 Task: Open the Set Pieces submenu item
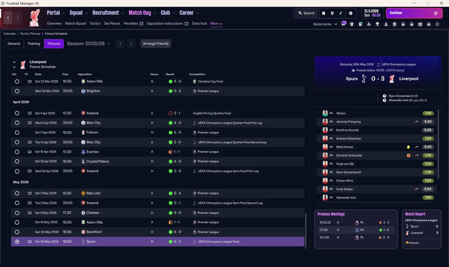point(112,24)
